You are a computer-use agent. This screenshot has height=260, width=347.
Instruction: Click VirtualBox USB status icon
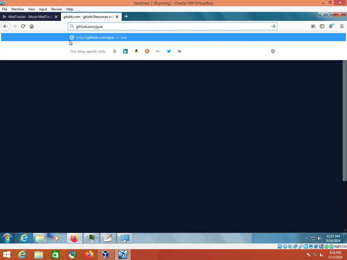(x=300, y=246)
